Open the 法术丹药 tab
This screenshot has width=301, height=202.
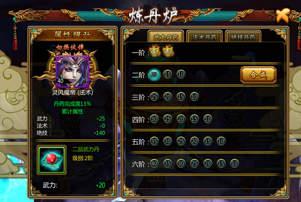(x=205, y=37)
